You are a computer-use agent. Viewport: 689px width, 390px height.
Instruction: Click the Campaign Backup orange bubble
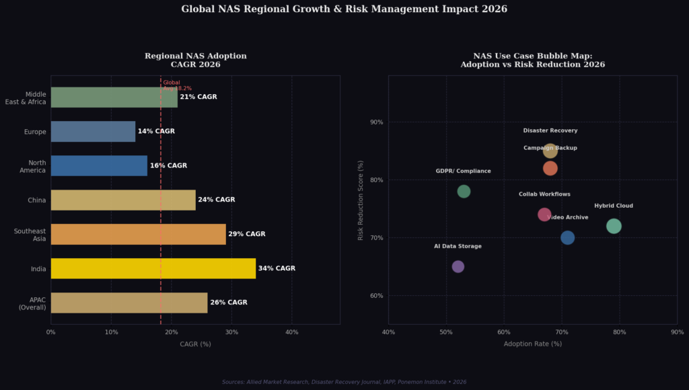click(x=550, y=168)
